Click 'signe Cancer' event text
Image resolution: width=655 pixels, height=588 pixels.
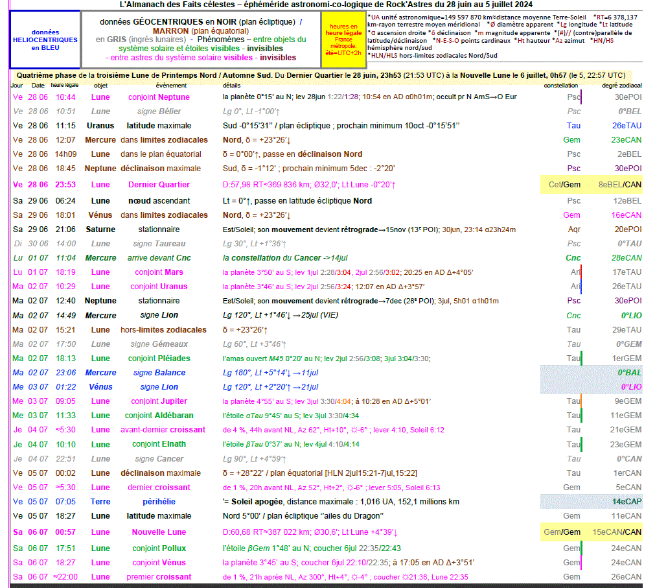click(159, 459)
